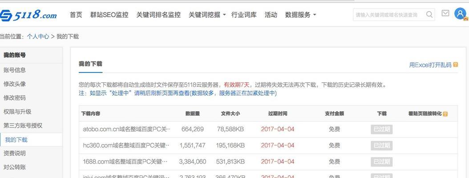
Task: Open the user avatar menu
Action: (460, 14)
